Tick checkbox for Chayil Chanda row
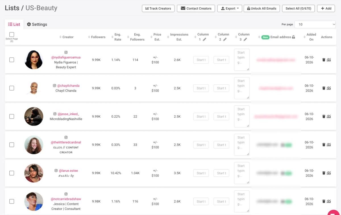341x215 pixels. point(12,88)
